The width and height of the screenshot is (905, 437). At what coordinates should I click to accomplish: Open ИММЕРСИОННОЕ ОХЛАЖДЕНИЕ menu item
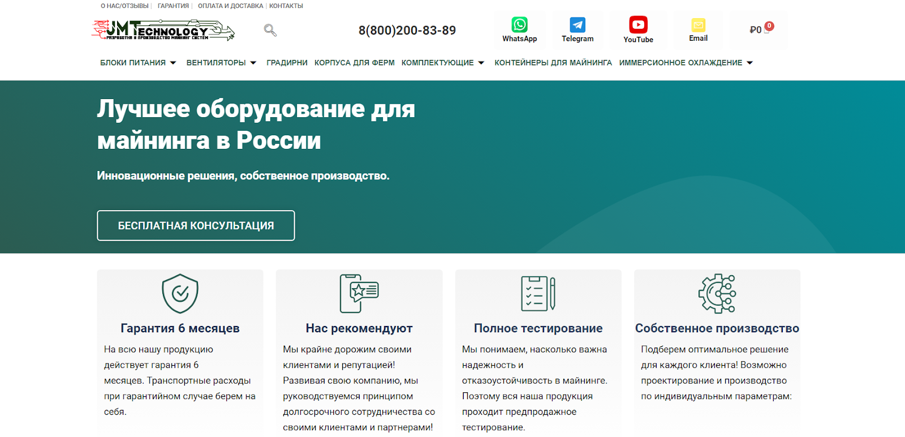[680, 63]
